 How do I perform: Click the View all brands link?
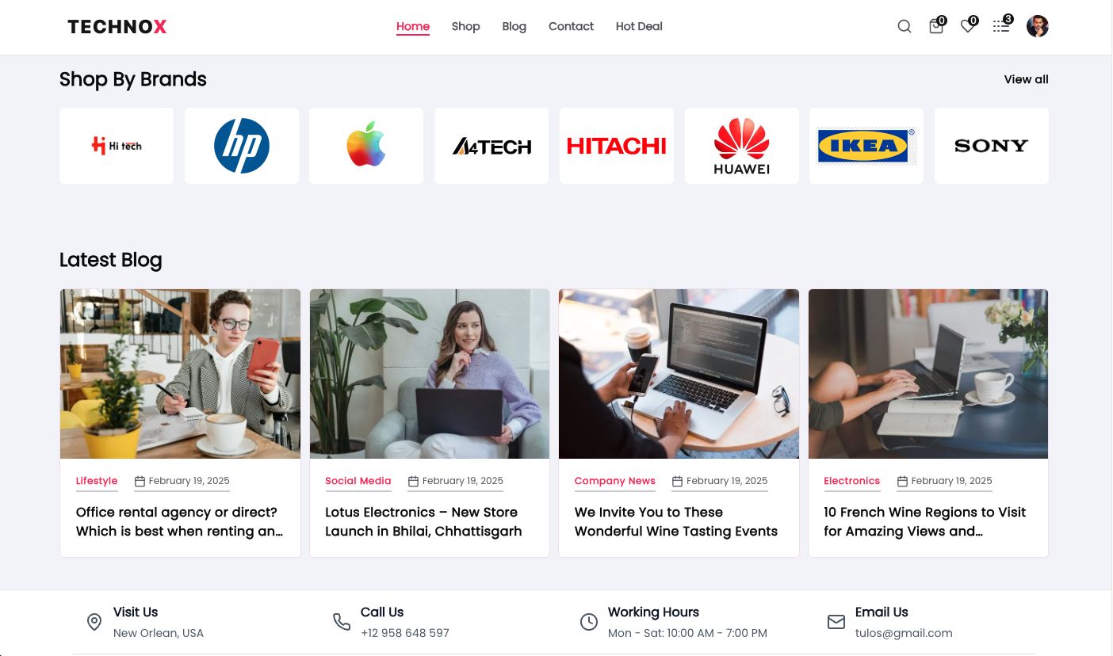point(1026,79)
